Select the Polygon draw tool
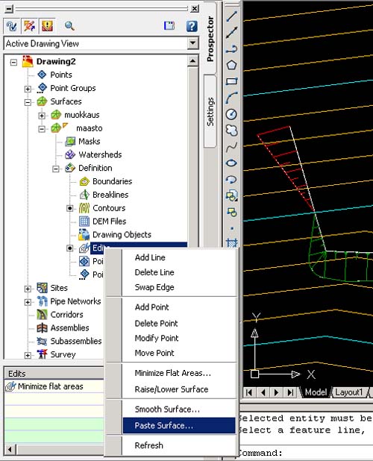Image resolution: width=373 pixels, height=461 pixels. (x=231, y=65)
